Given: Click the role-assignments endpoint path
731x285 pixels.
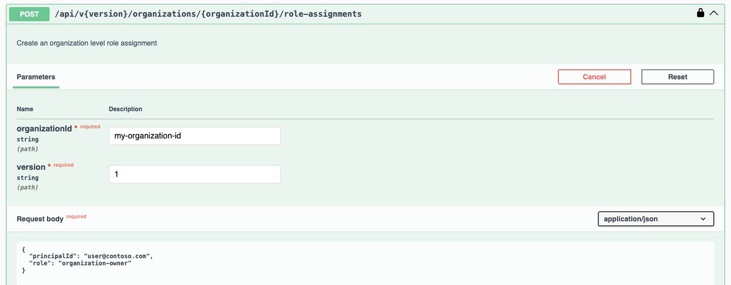Looking at the screenshot, I should coord(208,14).
